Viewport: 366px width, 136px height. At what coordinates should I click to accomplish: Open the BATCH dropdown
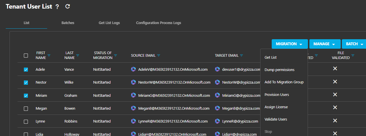click(x=354, y=44)
